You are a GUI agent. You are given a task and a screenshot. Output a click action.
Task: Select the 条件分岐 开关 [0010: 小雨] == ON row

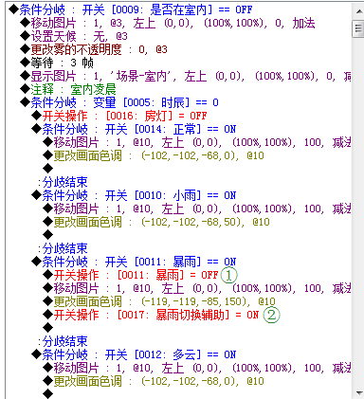click(134, 195)
